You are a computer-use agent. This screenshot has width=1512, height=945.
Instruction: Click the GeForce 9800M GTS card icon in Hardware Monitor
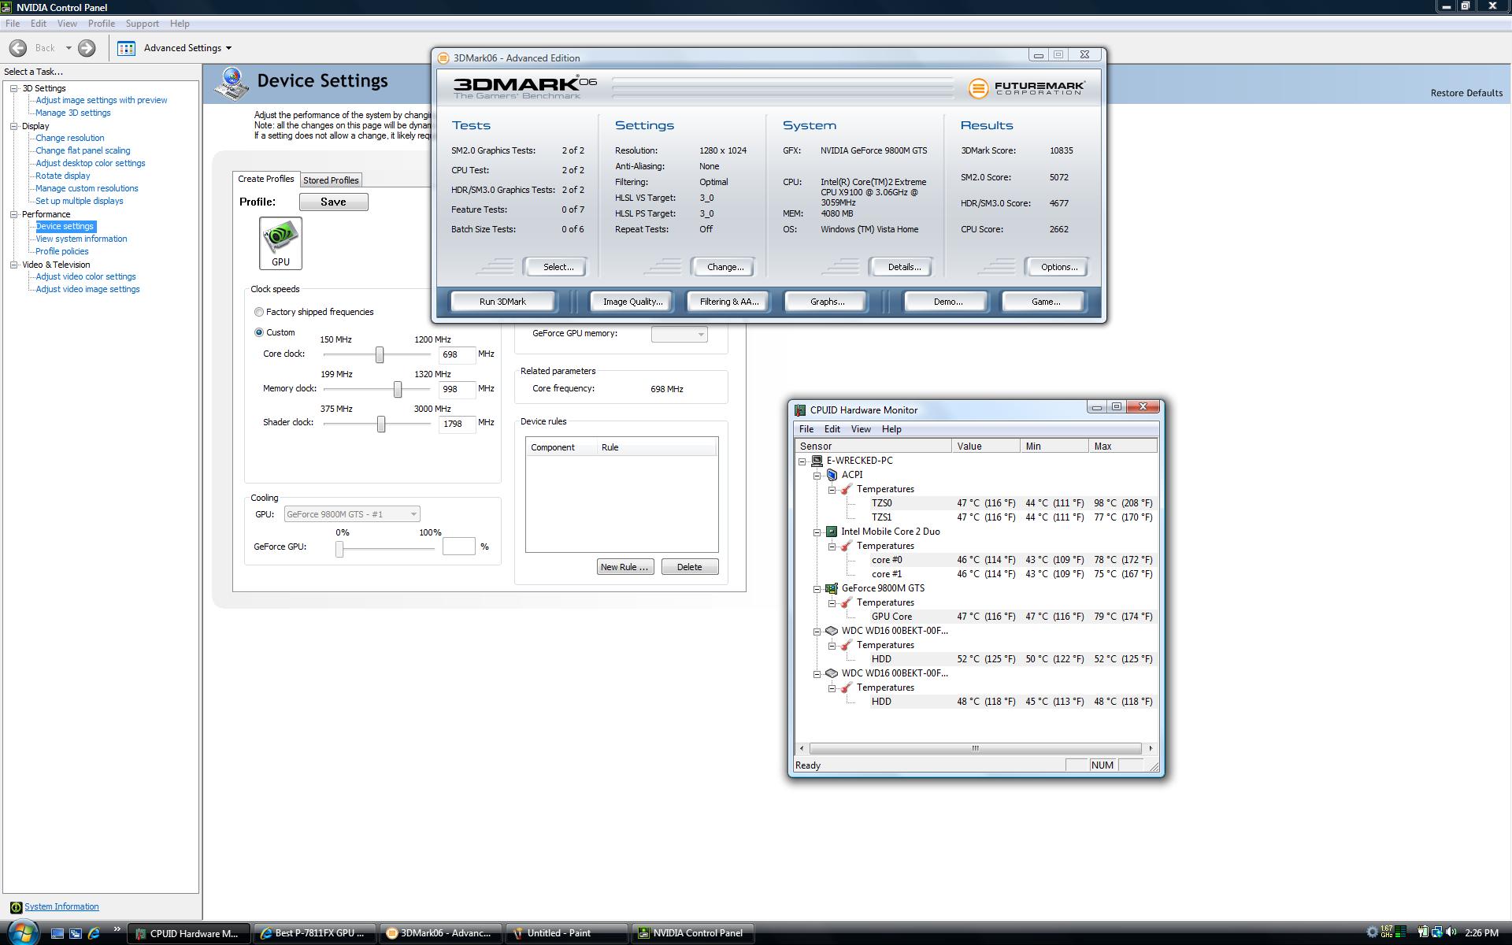[832, 588]
